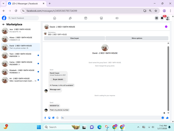Show hidden icons tray chevron
This screenshot has width=174, height=131.
138,127
